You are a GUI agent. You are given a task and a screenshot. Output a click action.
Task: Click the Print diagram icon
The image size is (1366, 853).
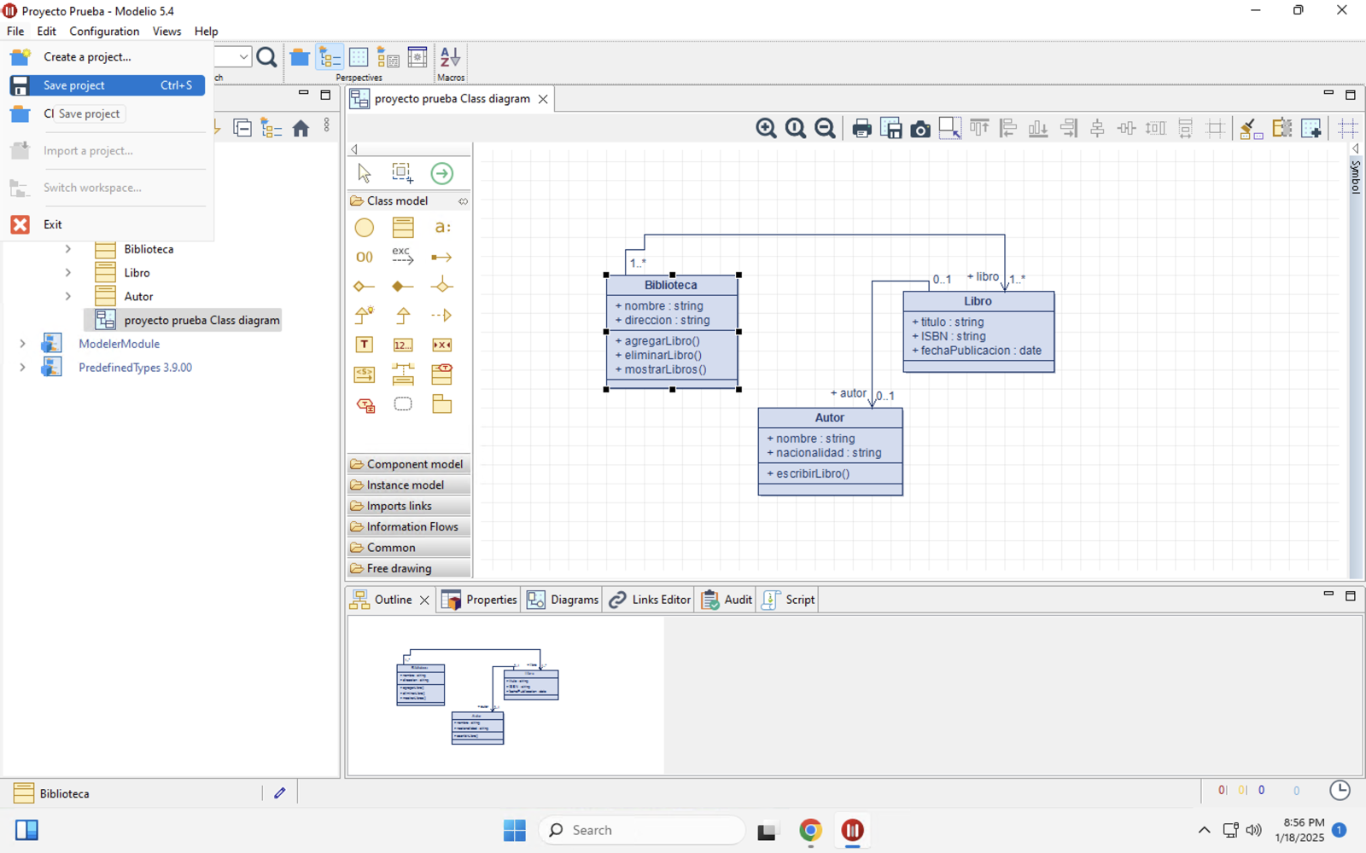(x=861, y=129)
